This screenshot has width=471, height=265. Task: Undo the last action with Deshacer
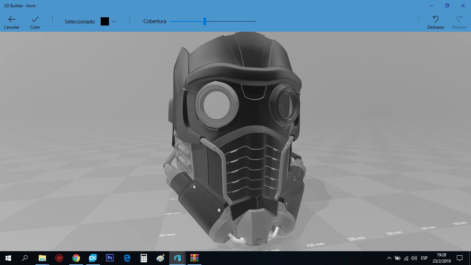(x=435, y=22)
